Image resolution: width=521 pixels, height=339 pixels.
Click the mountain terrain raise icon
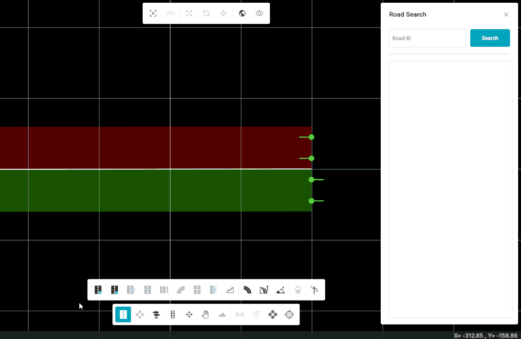coord(280,290)
